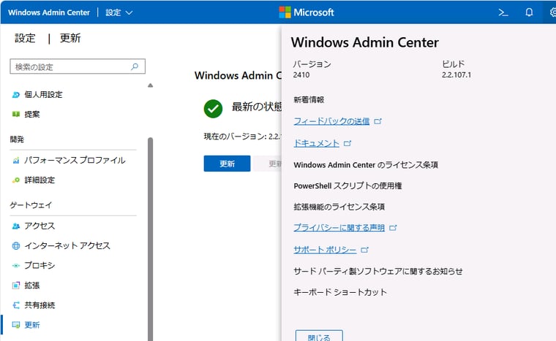Open the ドキュメント link
Viewport: 556px width, 341px height.
point(316,143)
